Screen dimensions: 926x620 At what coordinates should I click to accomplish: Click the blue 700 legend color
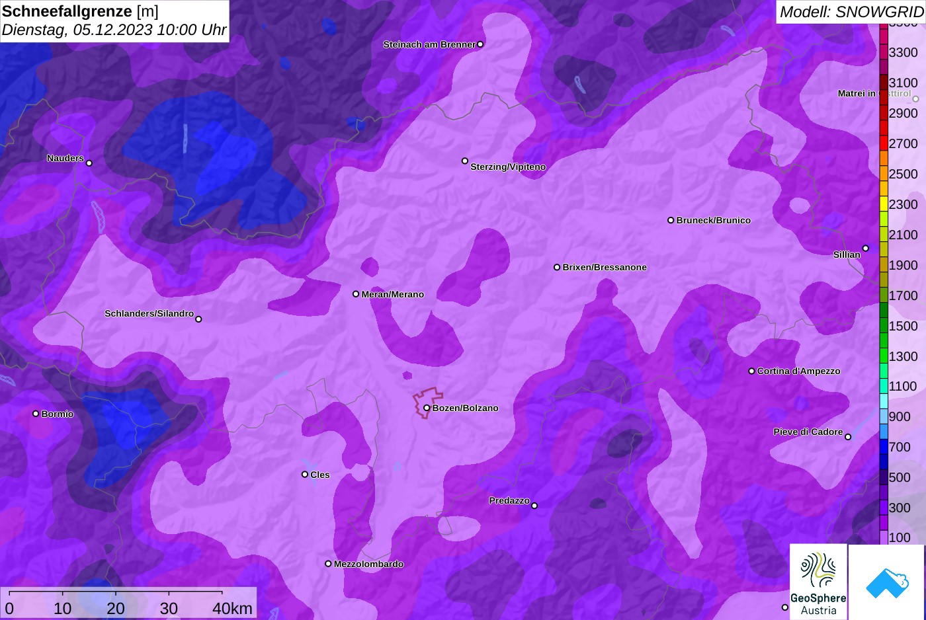pos(884,447)
